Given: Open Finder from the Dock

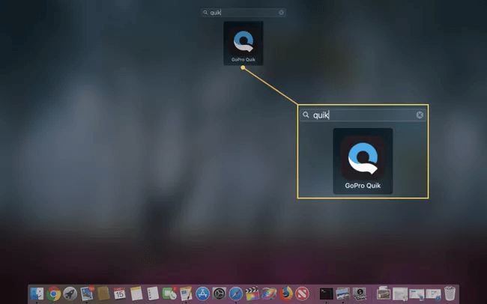Looking at the screenshot, I should click(x=37, y=294).
